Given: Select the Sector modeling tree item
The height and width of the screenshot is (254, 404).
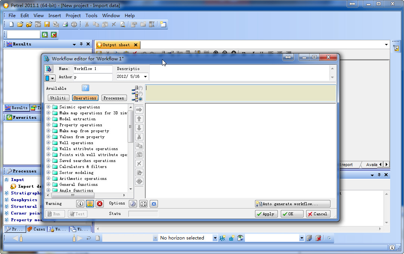Looking at the screenshot, I should [76, 172].
